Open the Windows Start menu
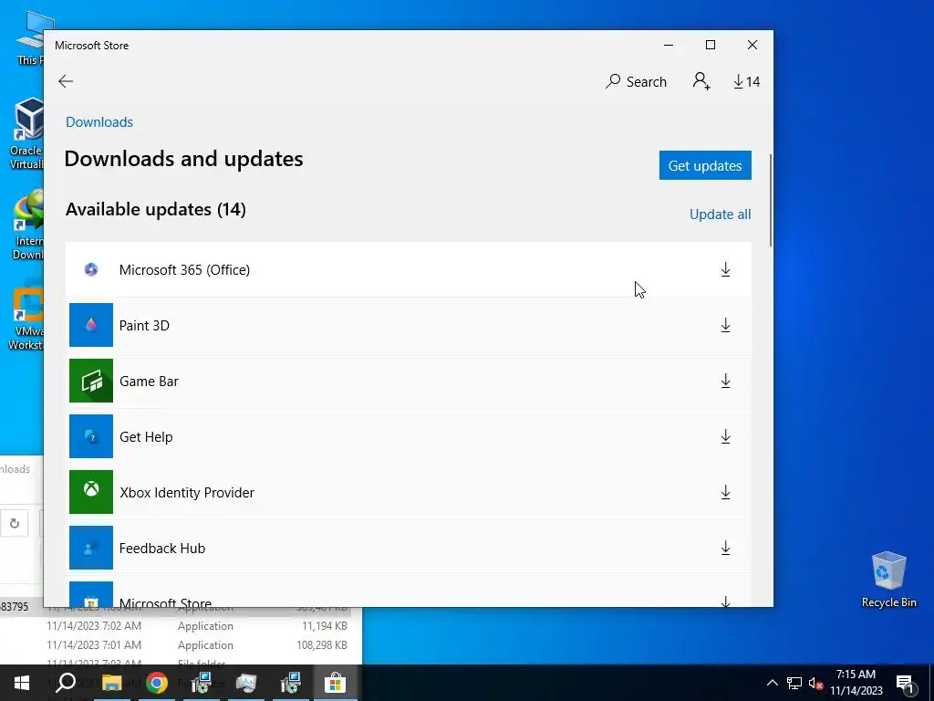The image size is (934, 701). point(22,683)
